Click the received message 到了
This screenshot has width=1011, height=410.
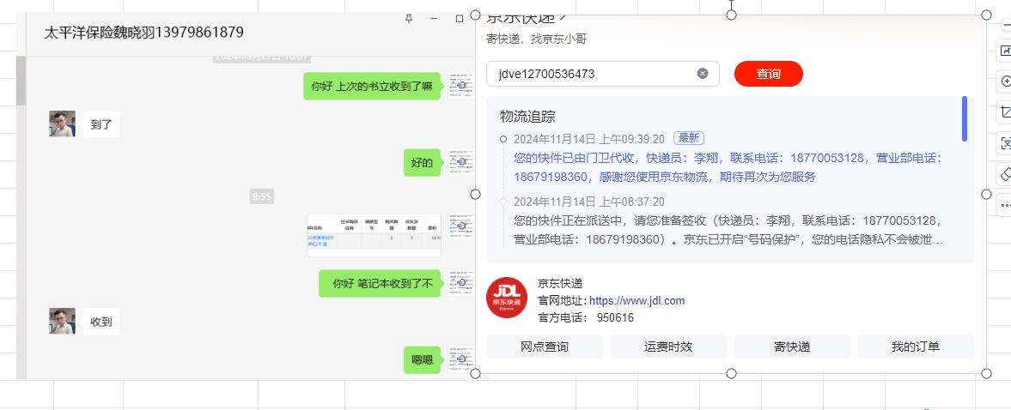tap(101, 124)
